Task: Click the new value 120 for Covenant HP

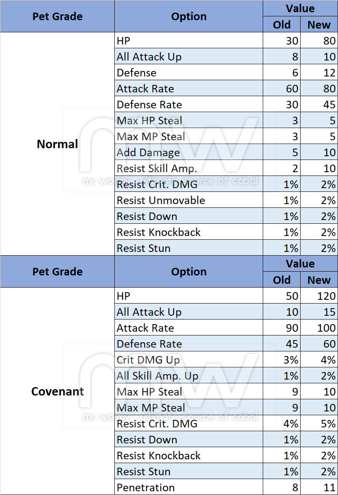Action: pyautogui.click(x=319, y=296)
